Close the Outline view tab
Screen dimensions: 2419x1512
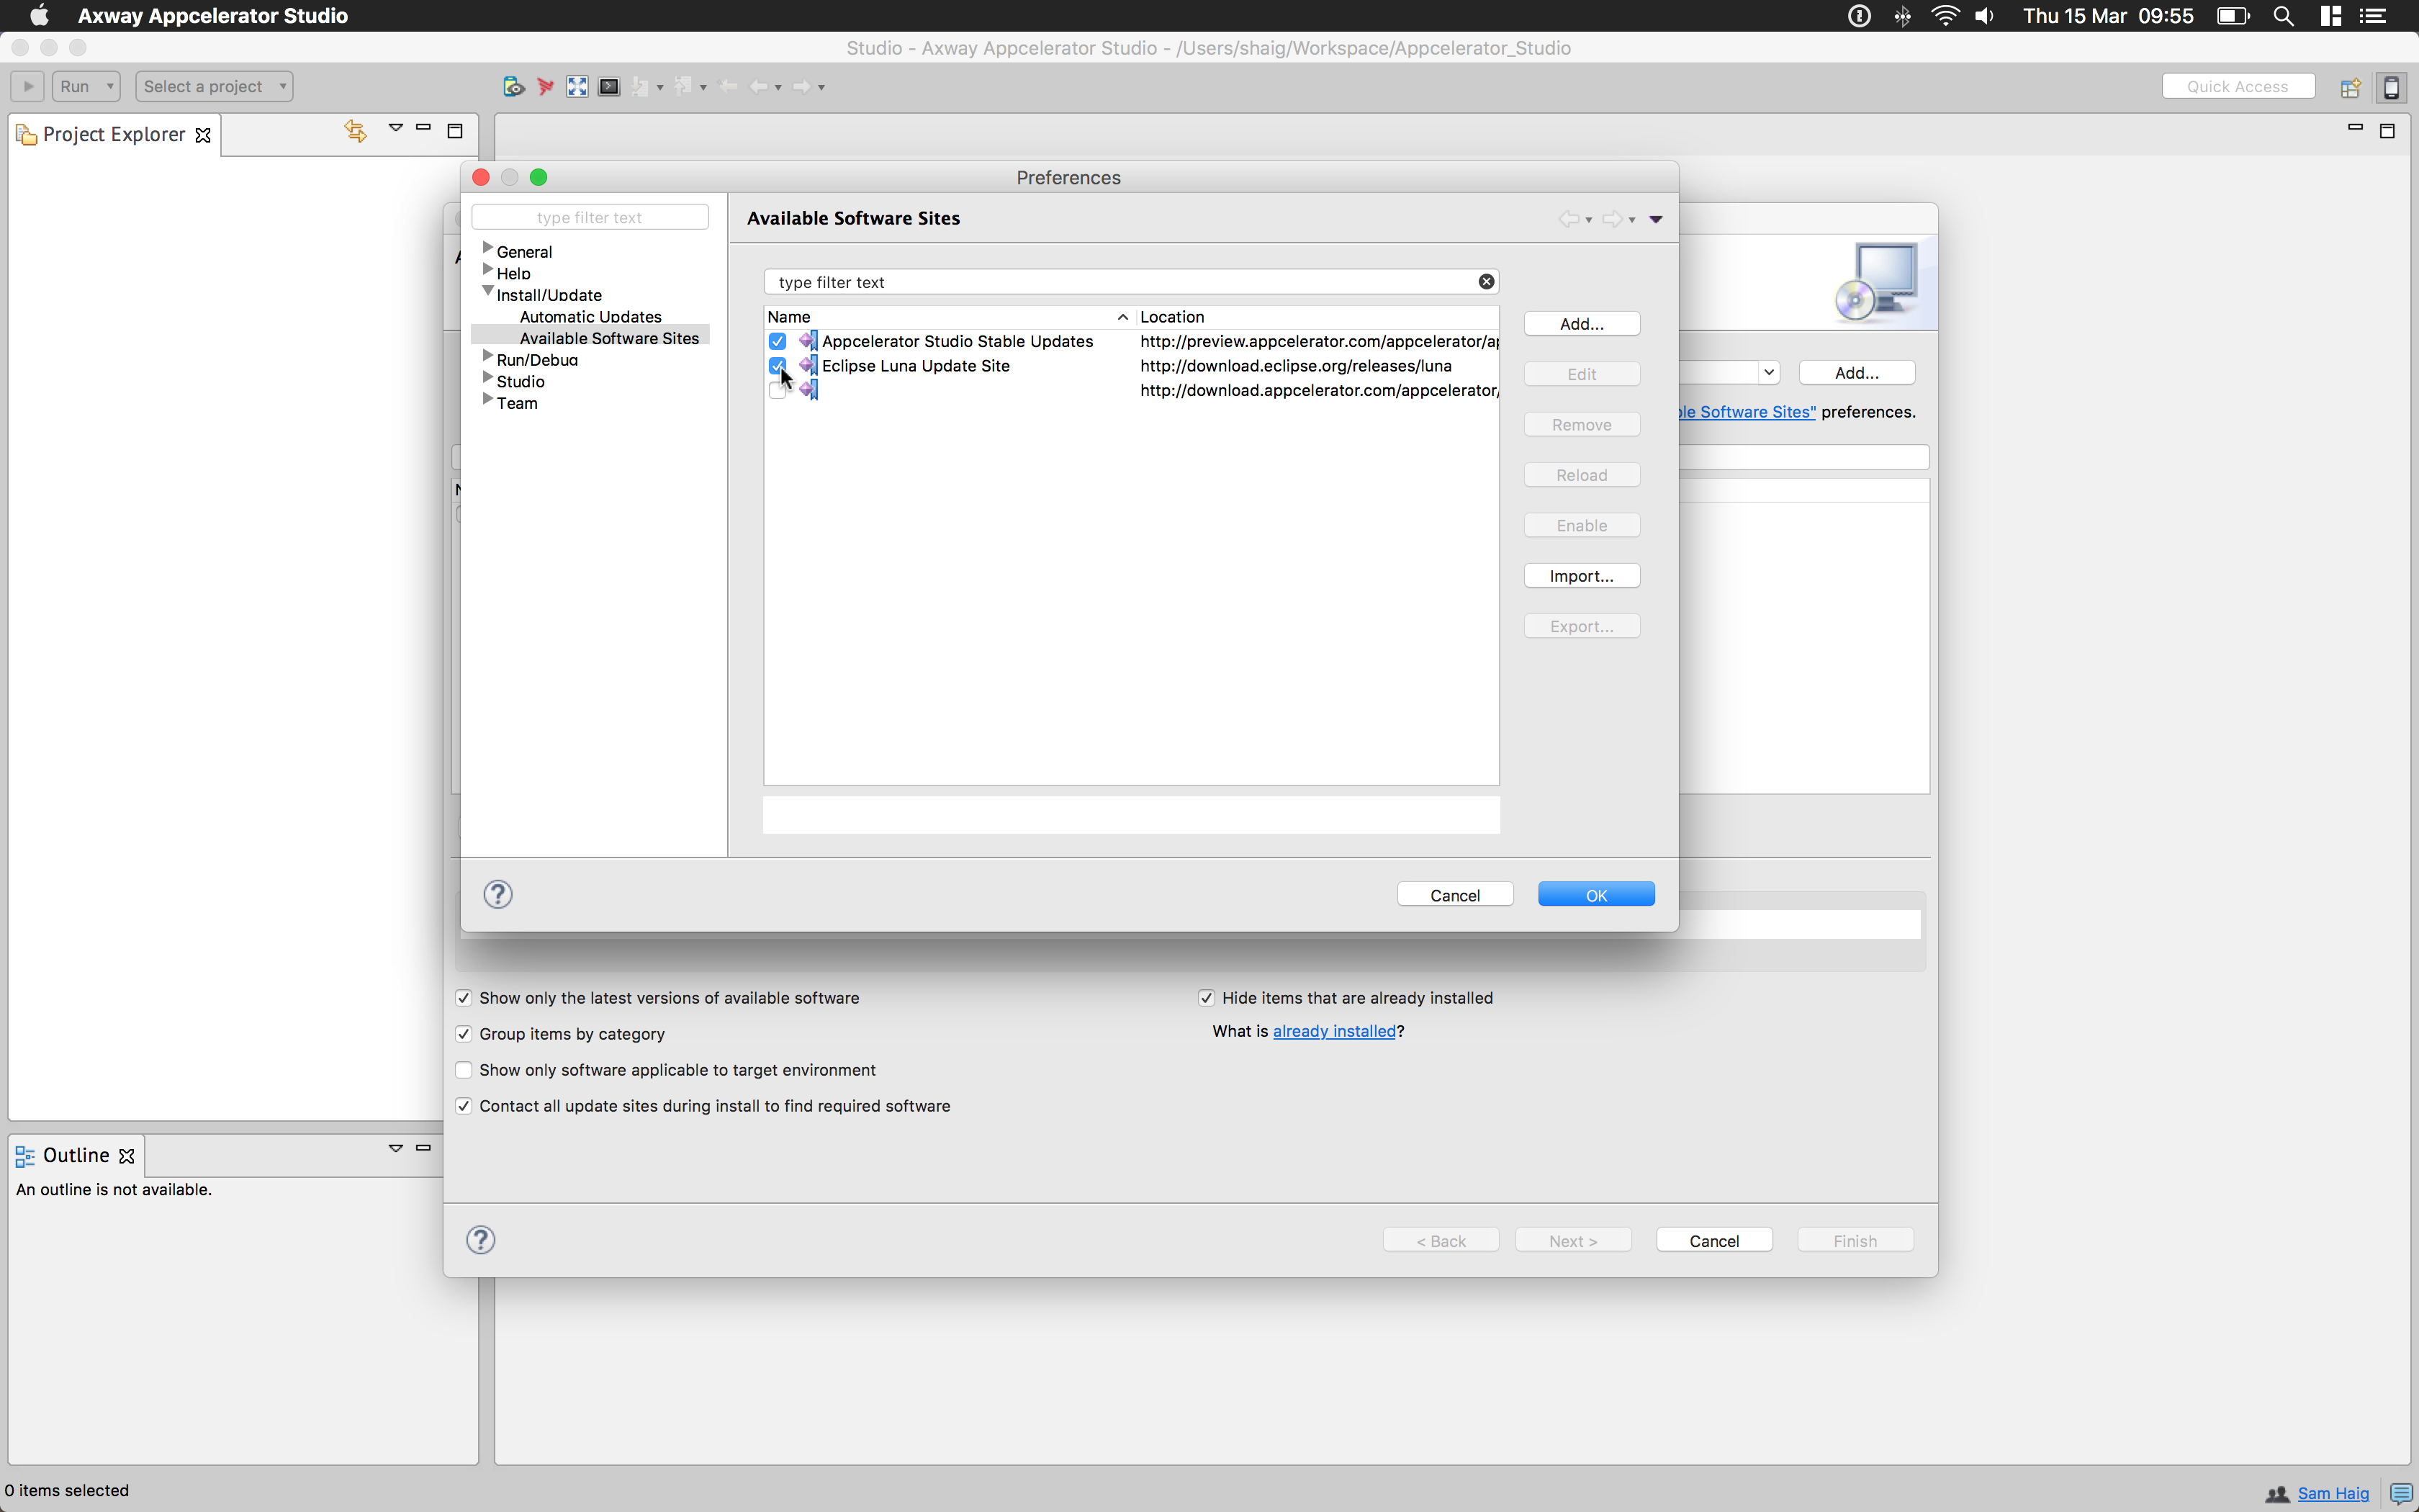click(x=127, y=1156)
